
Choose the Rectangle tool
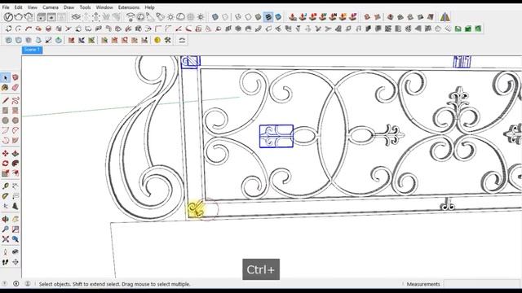click(5, 111)
